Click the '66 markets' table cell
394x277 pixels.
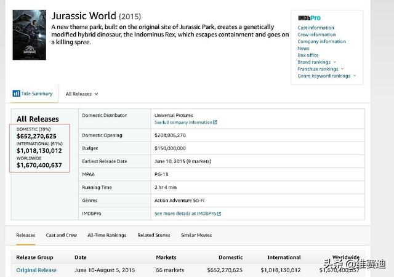click(x=170, y=270)
